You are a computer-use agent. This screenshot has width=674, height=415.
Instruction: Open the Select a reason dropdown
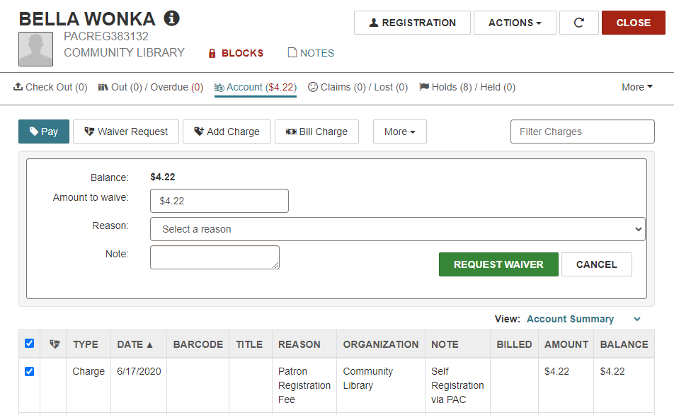click(398, 229)
